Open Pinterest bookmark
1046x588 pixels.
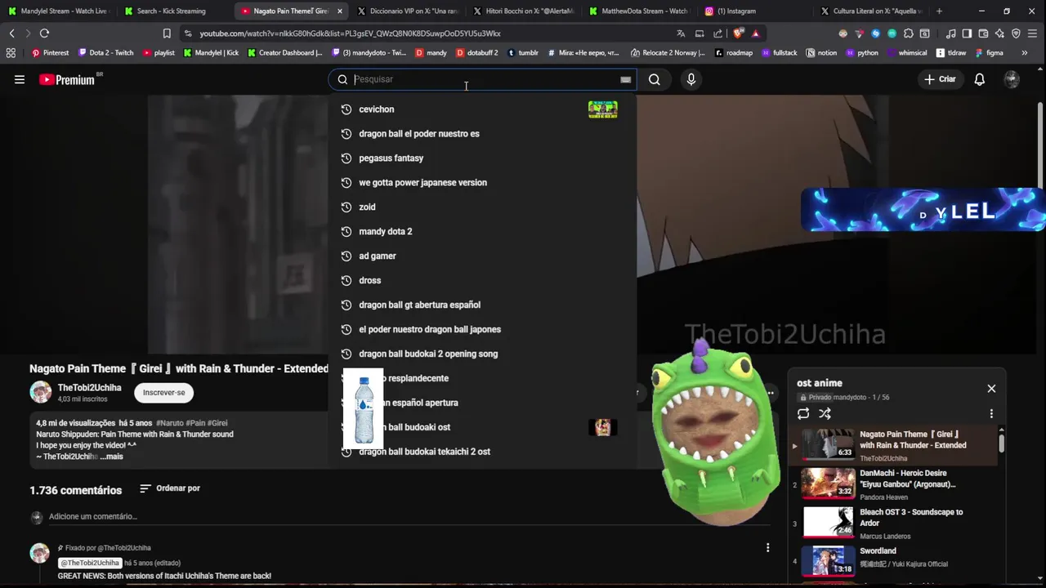pyautogui.click(x=50, y=53)
